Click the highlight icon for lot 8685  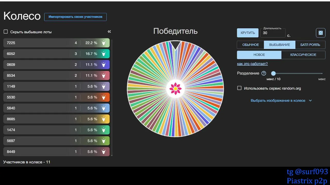click(x=103, y=119)
